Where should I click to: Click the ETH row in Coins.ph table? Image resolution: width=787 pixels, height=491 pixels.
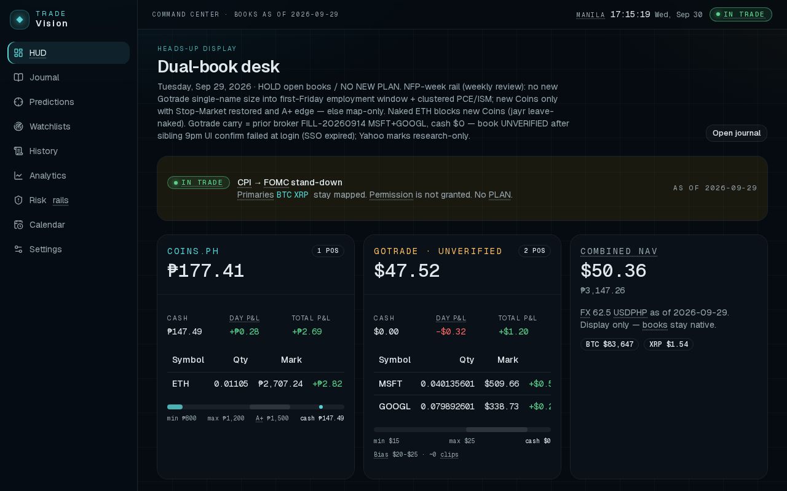256,384
